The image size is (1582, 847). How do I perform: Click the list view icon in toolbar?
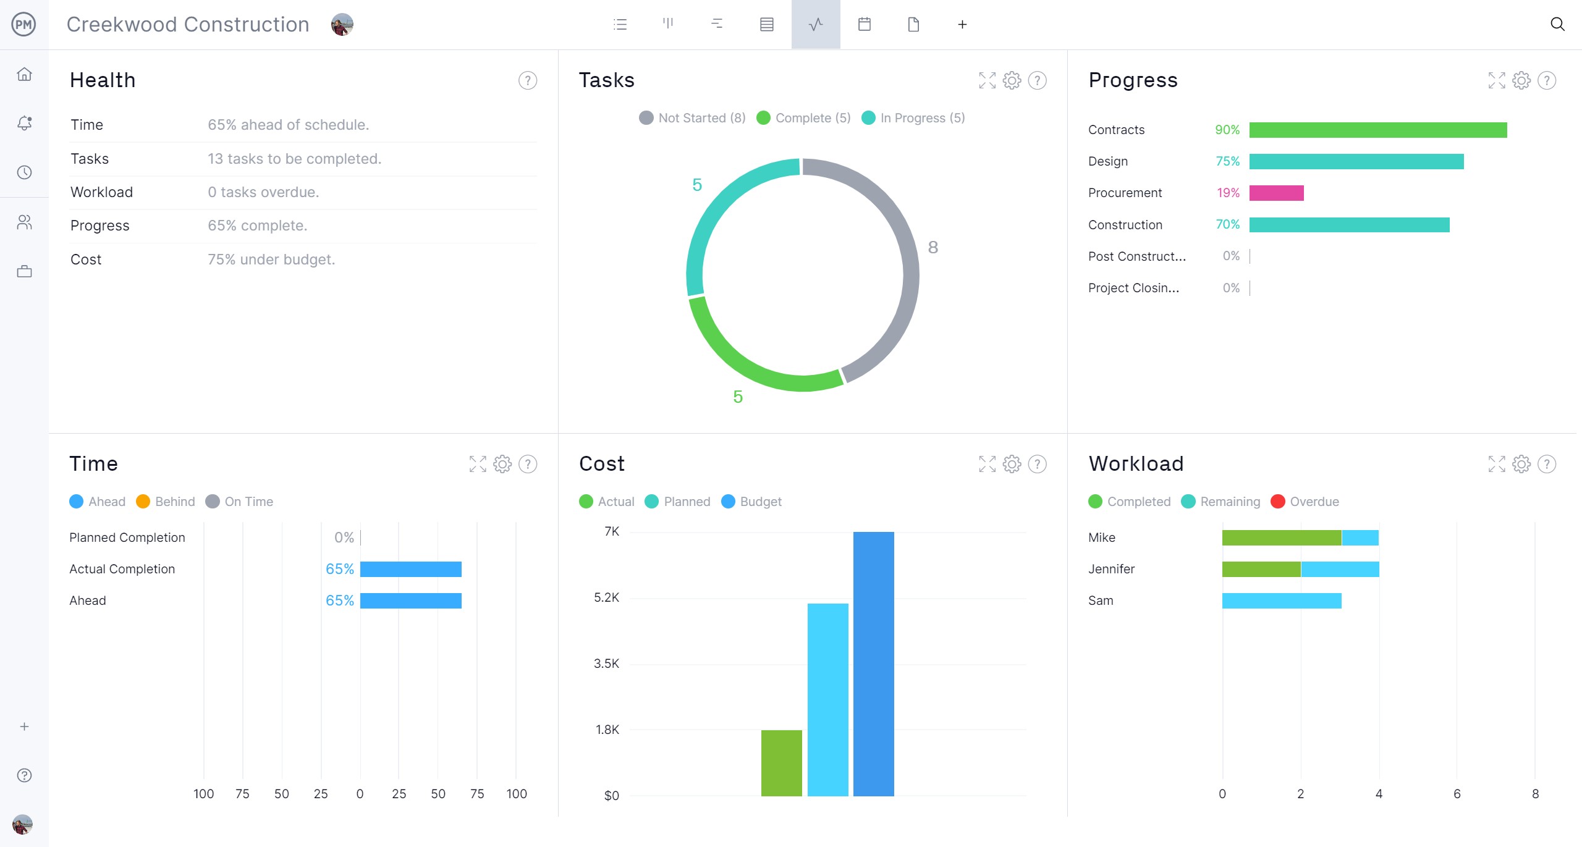[619, 25]
